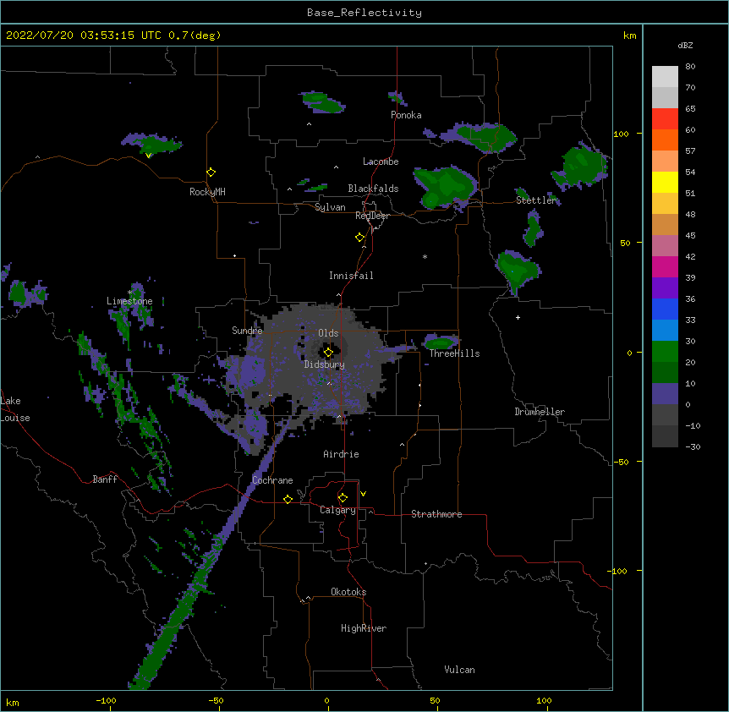Image resolution: width=729 pixels, height=712 pixels.
Task: Click the Didsbury city label
Action: click(325, 364)
